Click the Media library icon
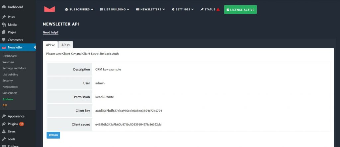Image resolution: width=340 pixels, height=147 pixels. 4,24
